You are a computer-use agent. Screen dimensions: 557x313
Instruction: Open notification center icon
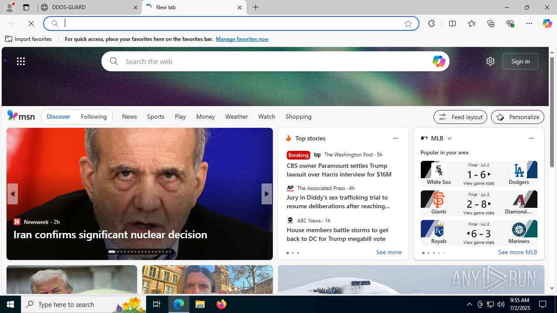click(543, 304)
